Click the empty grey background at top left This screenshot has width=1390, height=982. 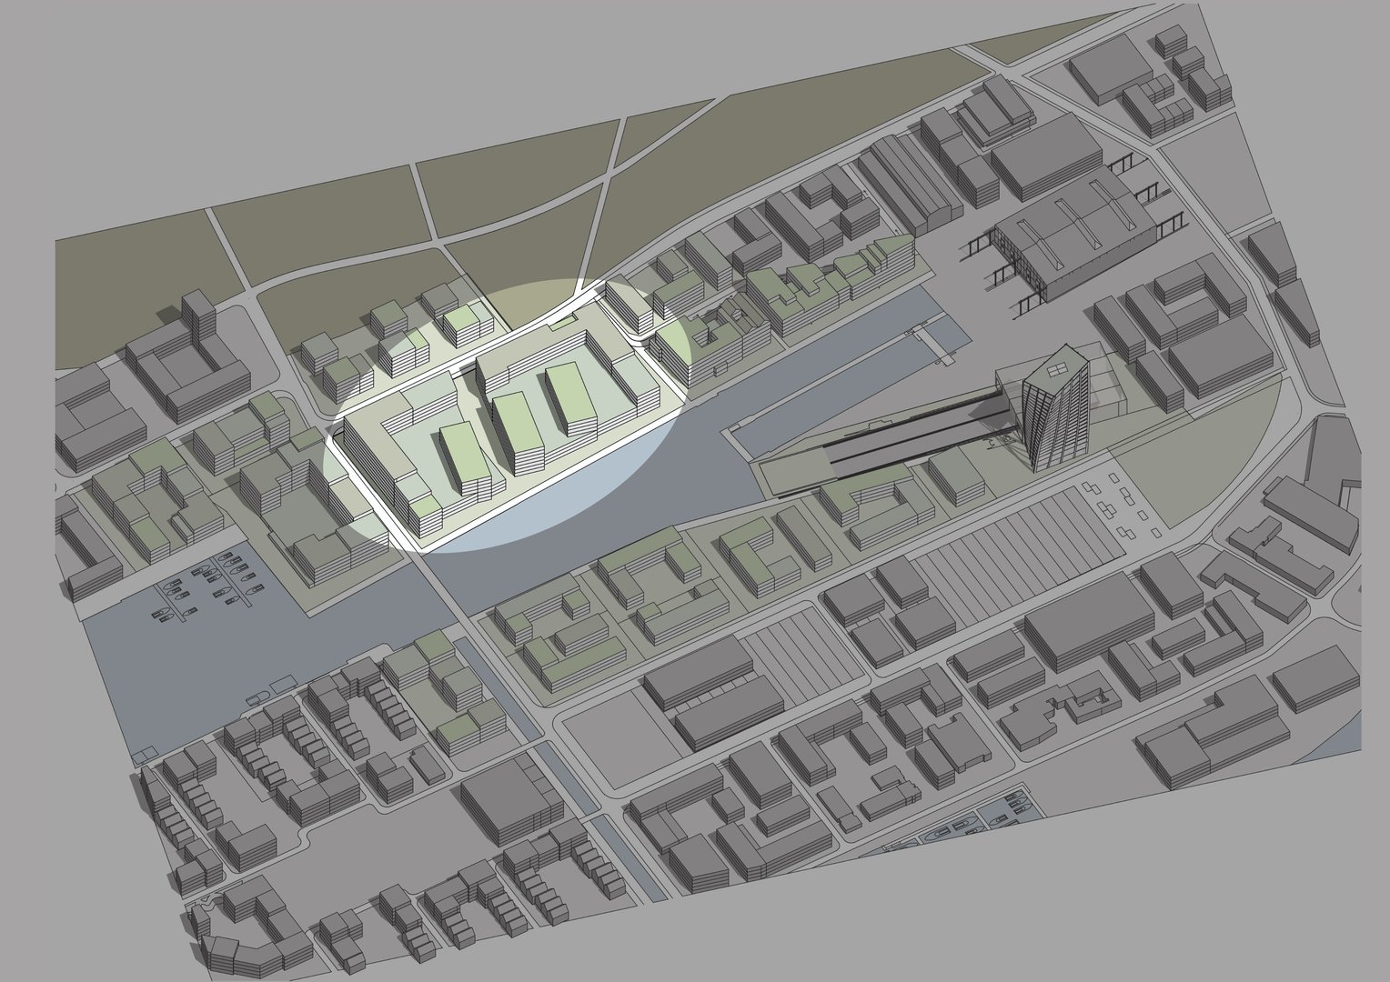coord(182,91)
